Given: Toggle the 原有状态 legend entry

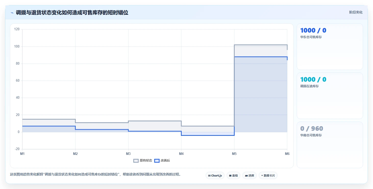Looking at the screenshot, I should point(143,161).
